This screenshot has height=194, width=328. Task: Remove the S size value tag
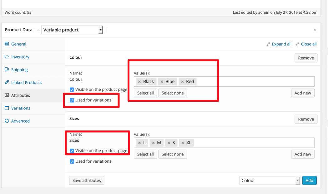click(x=169, y=143)
